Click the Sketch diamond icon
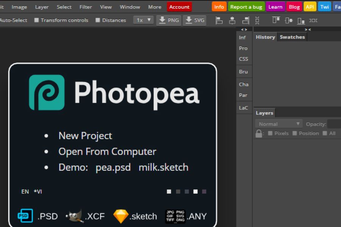Viewport: 341px width, 227px height. 121,216
